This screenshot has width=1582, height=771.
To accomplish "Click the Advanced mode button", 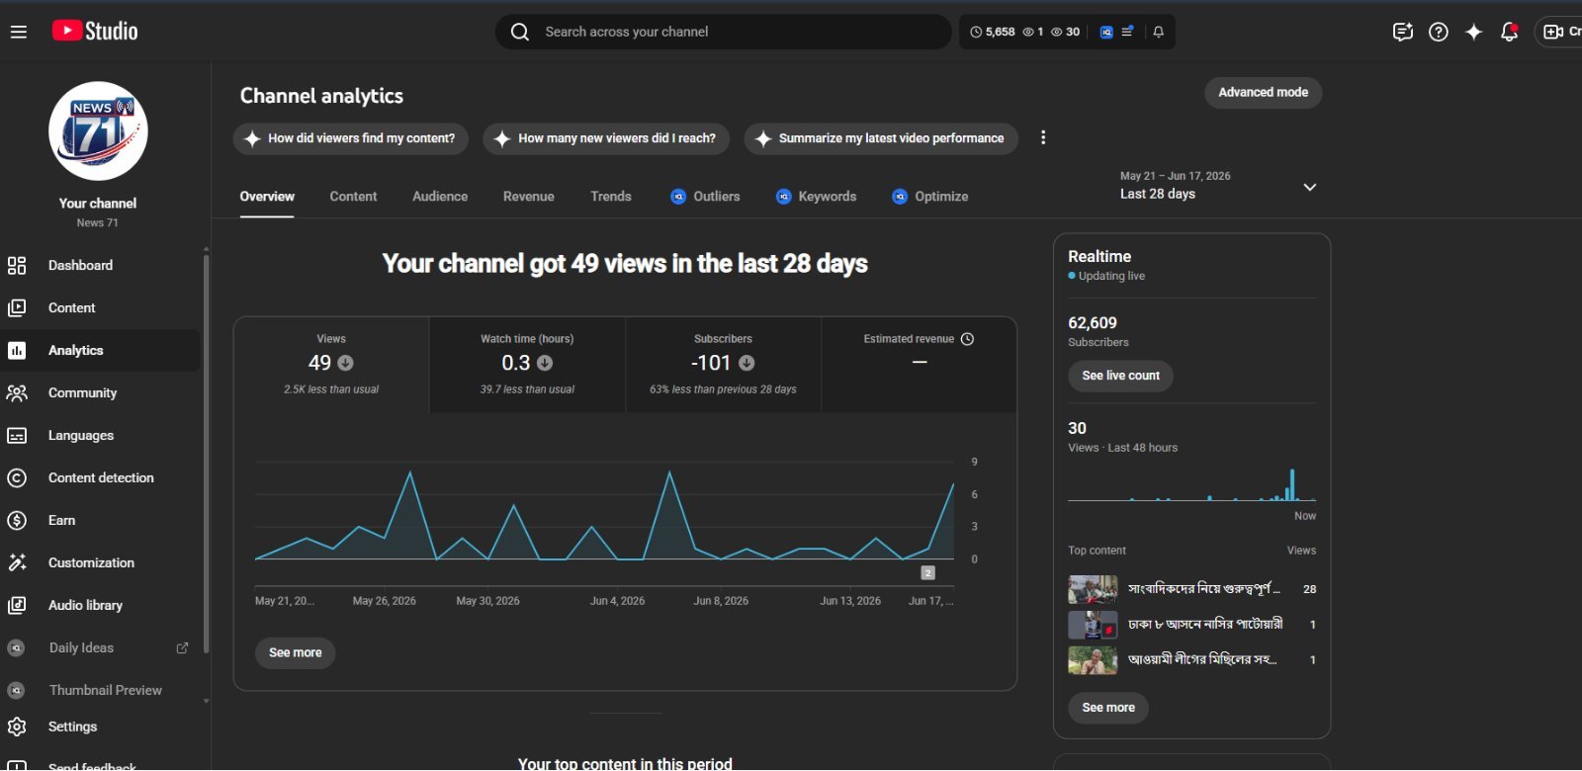I will click(1263, 92).
